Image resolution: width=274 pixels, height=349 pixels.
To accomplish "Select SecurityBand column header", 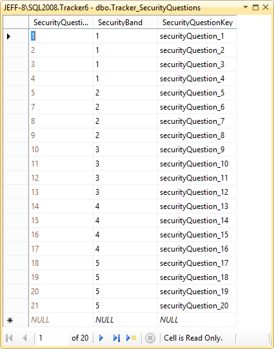I will [x=126, y=23].
